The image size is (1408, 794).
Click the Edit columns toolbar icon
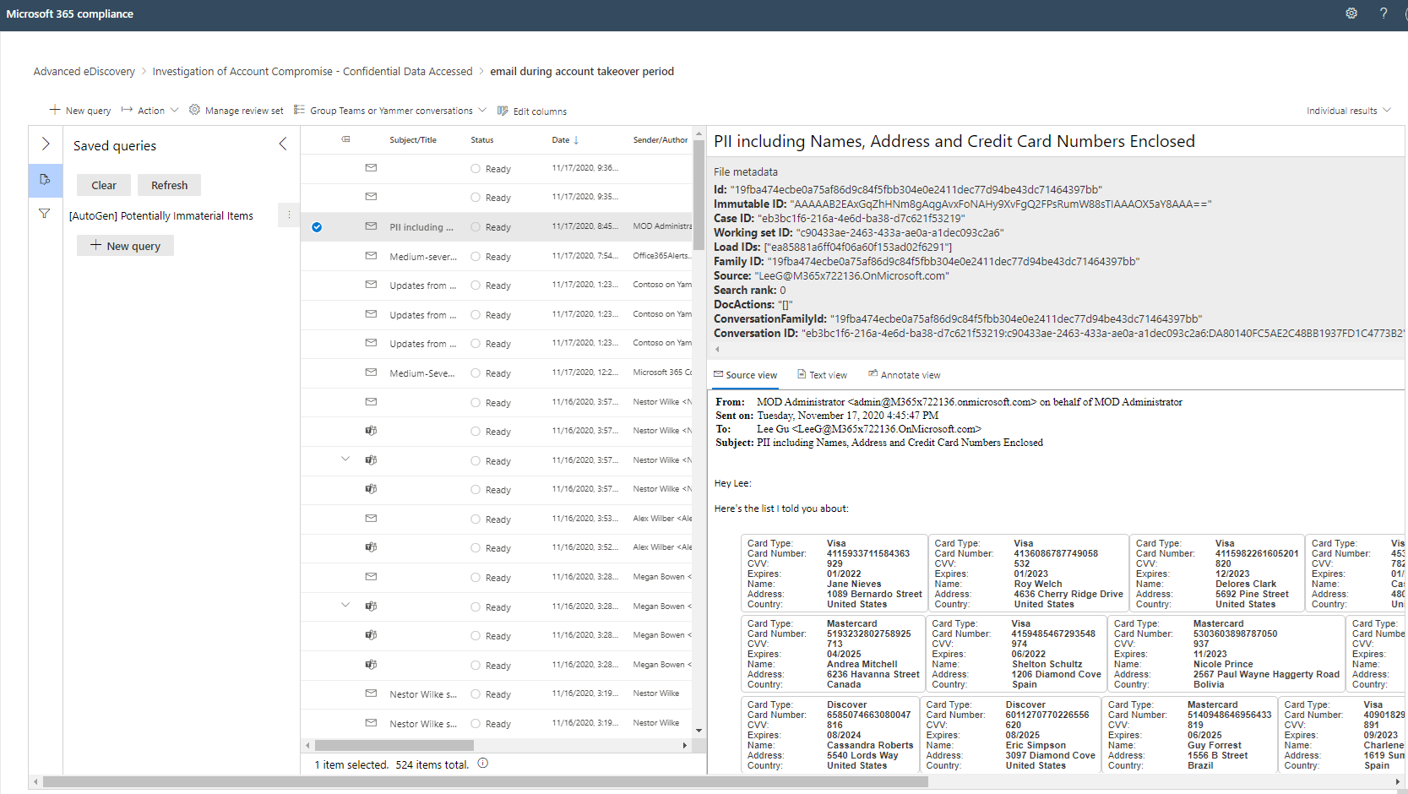pos(503,111)
